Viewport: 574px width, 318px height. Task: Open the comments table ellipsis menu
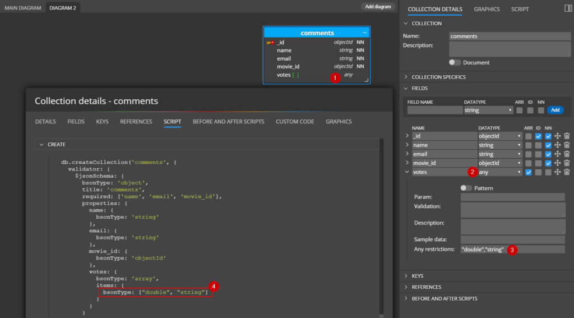pyautogui.click(x=364, y=33)
